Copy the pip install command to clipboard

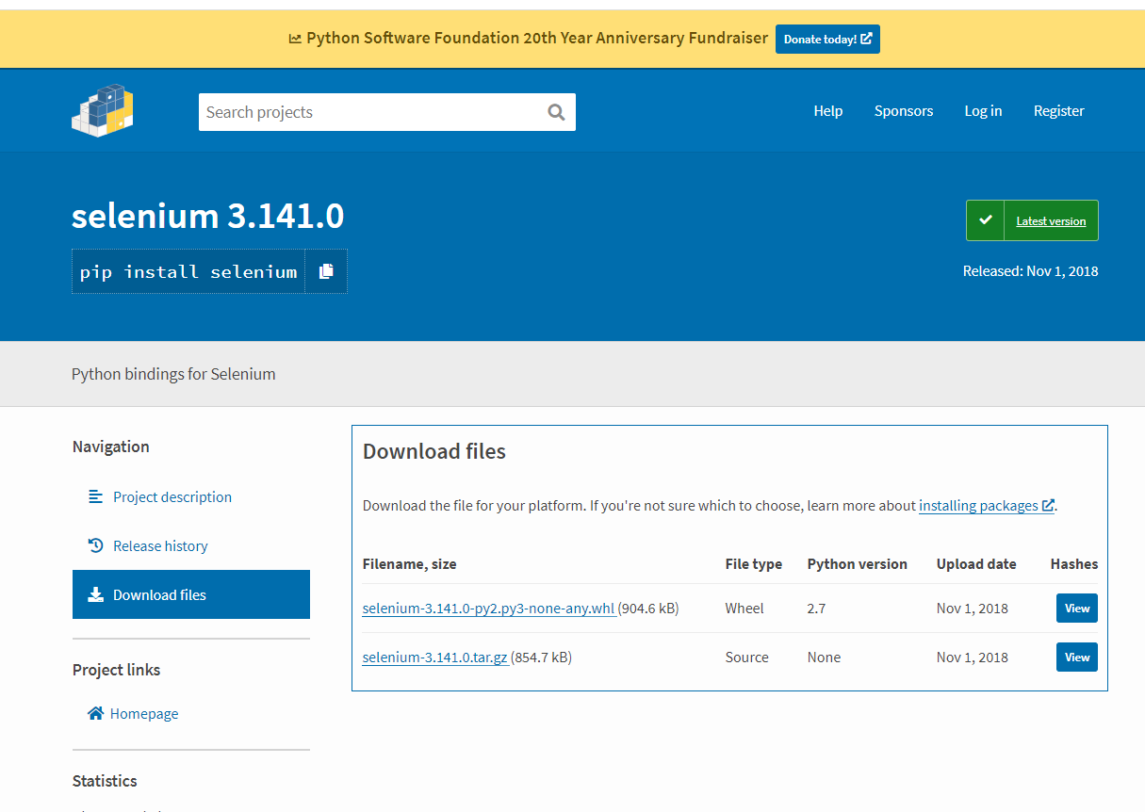[x=326, y=271]
